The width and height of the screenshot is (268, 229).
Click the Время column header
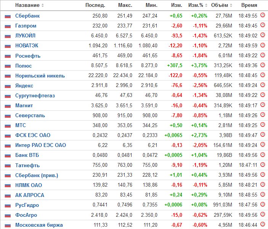[249, 5]
